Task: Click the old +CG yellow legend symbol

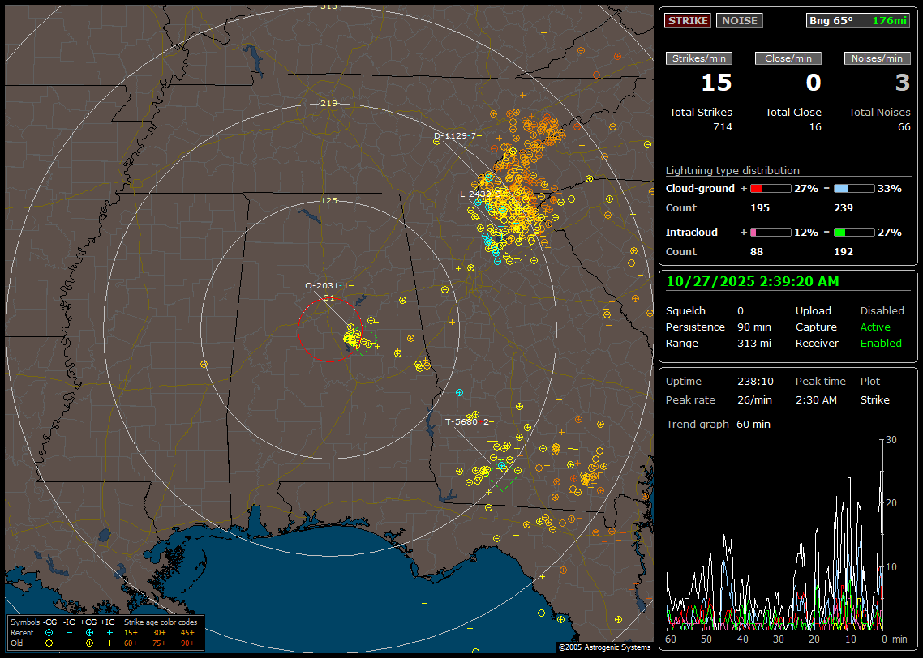Action: [89, 643]
